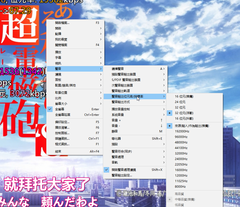Screen dimensions: 240x207
Task: Select 16 位元(推薦) bit depth
Action: [x=194, y=96]
